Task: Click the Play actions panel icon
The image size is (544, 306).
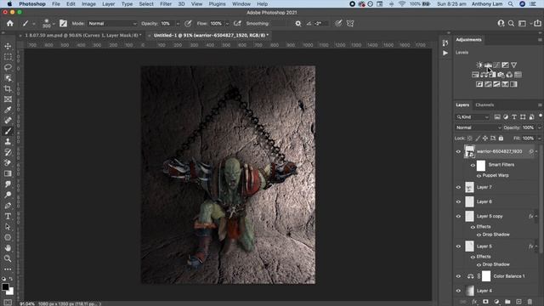Action: pos(445,53)
